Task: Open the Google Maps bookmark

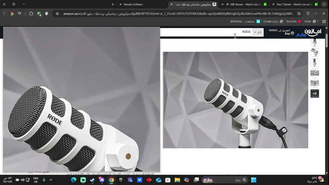Action: point(273,21)
